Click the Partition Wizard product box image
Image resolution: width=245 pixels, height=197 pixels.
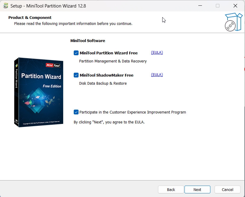pos(39,92)
